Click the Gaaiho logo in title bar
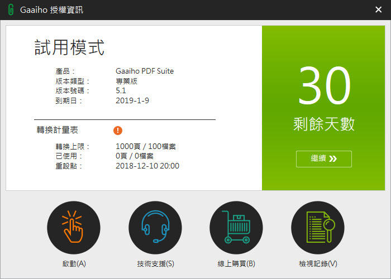This screenshot has height=279, width=391. point(10,10)
